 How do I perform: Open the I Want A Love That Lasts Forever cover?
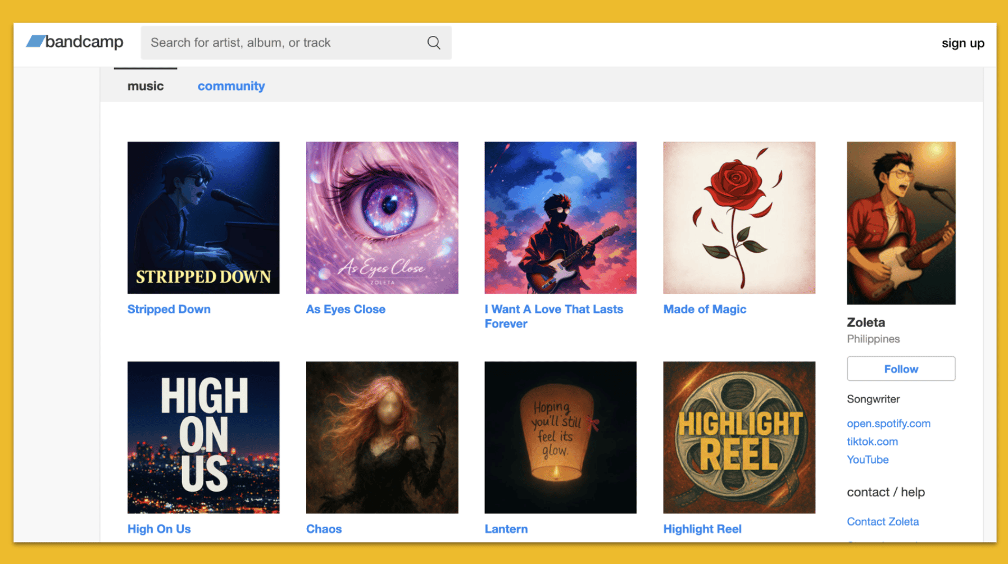coord(561,217)
